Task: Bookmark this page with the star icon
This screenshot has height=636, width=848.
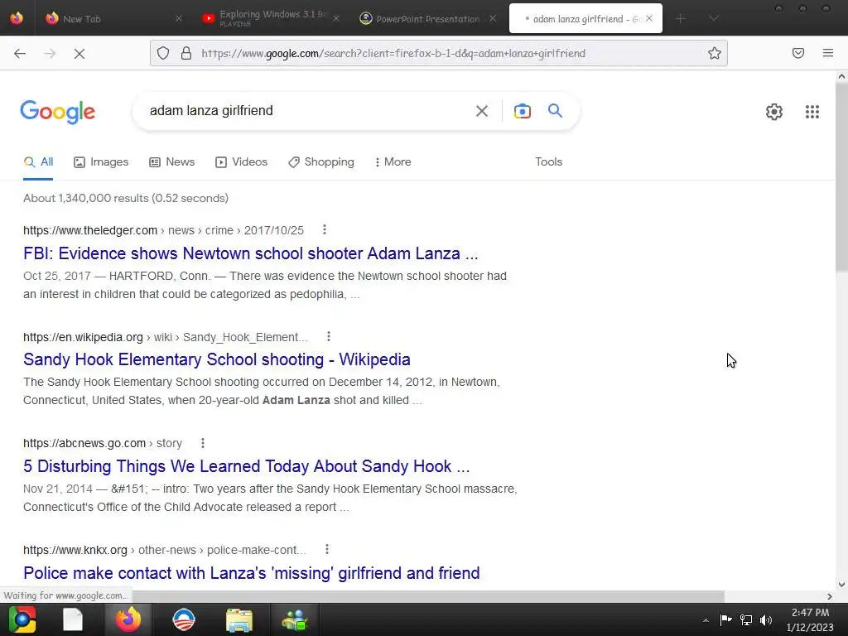Action: pyautogui.click(x=715, y=53)
